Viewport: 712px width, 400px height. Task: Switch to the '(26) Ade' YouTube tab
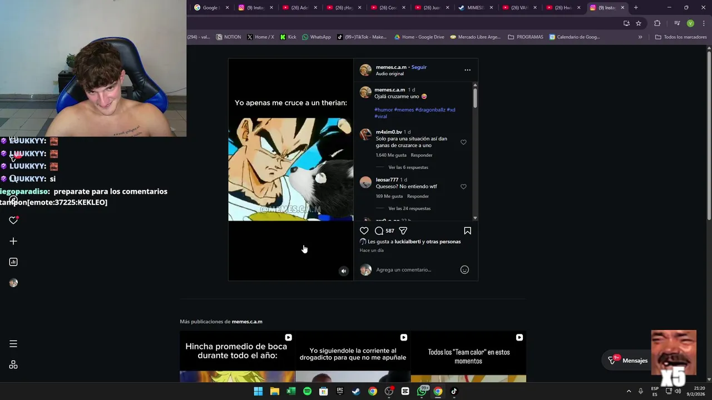coord(301,8)
